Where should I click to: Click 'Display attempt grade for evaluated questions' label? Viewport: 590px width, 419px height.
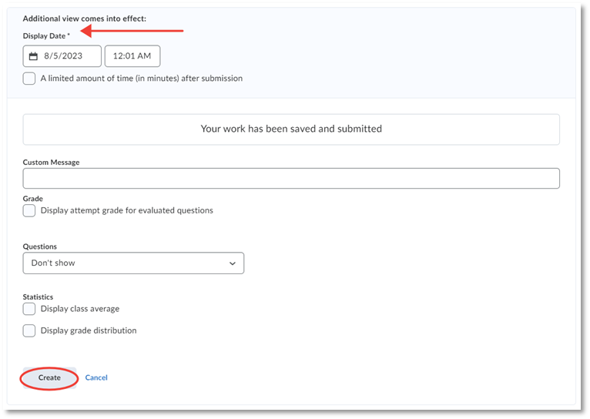click(126, 210)
